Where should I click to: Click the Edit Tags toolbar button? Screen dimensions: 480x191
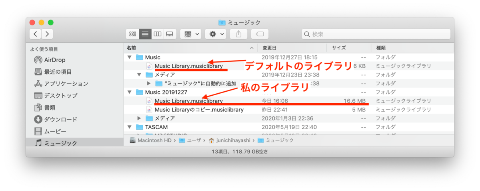tap(260, 34)
